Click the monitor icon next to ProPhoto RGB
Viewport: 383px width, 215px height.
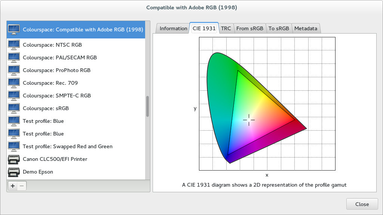pyautogui.click(x=14, y=70)
